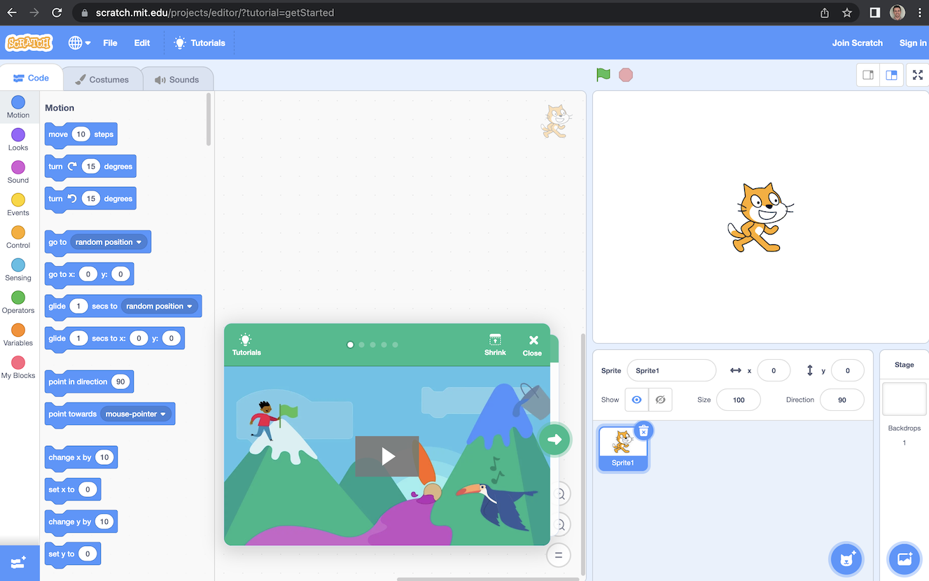Enter full screen stage mode
This screenshot has width=929, height=581.
tap(917, 75)
